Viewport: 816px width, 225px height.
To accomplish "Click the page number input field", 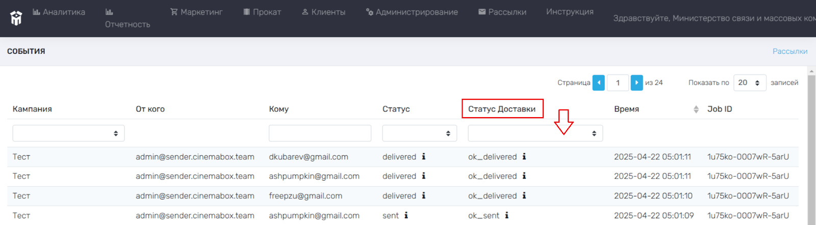I will pos(618,82).
